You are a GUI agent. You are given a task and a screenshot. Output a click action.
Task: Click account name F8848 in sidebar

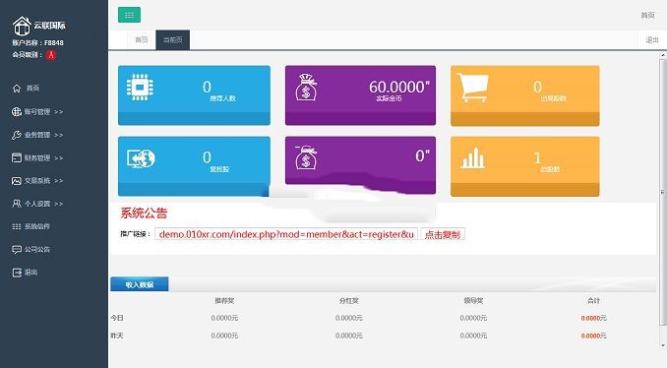coord(53,43)
